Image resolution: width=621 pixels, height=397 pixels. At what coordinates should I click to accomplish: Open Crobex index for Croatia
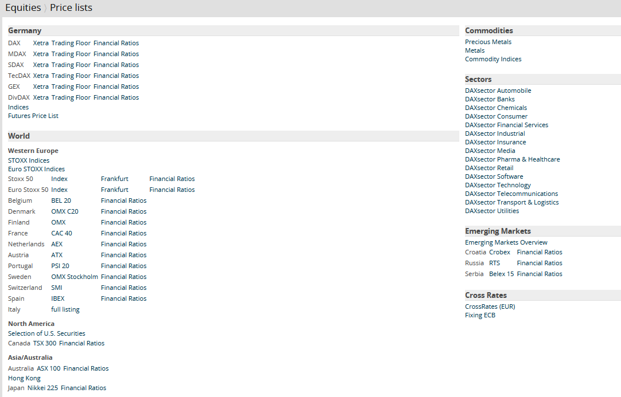tap(499, 252)
